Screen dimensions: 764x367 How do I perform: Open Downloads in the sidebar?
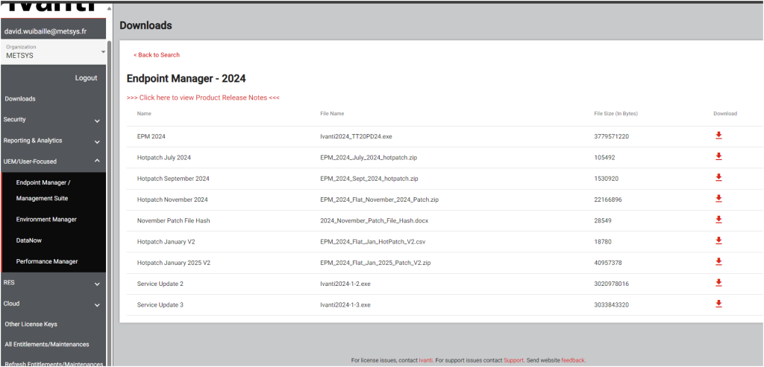click(x=20, y=99)
